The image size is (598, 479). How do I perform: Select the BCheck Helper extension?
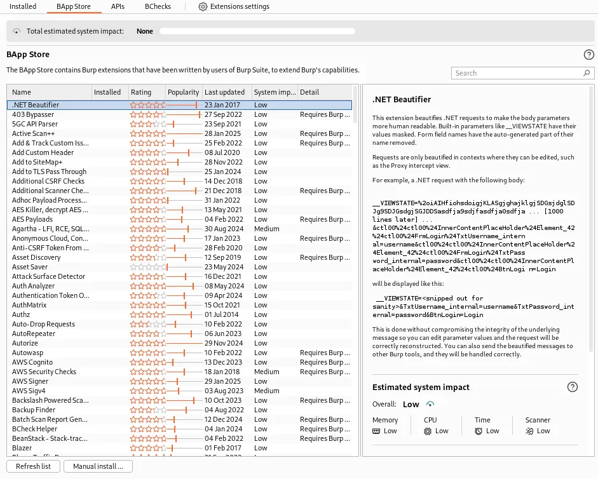(x=179, y=429)
